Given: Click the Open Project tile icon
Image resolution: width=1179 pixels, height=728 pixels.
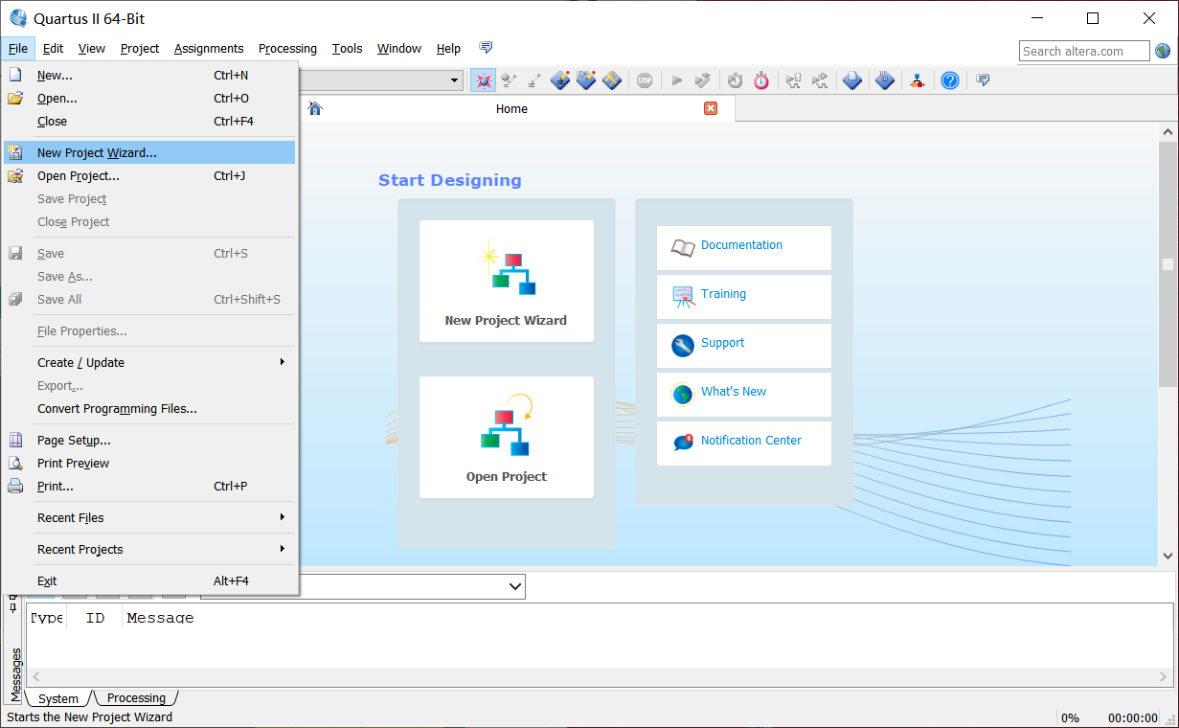Looking at the screenshot, I should point(506,426).
